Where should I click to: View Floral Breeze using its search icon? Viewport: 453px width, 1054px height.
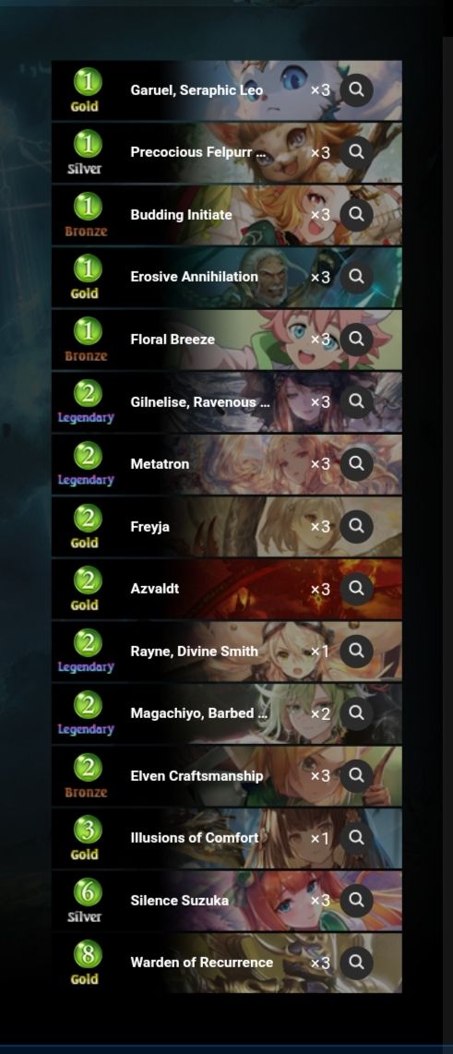356,339
